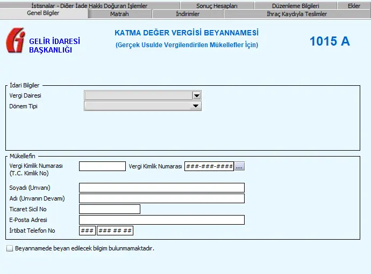
Task: Click the İrtibat Telefon number field
Action: point(115,231)
